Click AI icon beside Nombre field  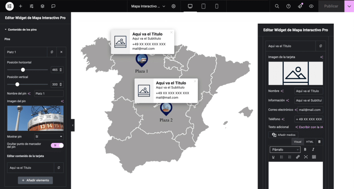[x=282, y=91]
